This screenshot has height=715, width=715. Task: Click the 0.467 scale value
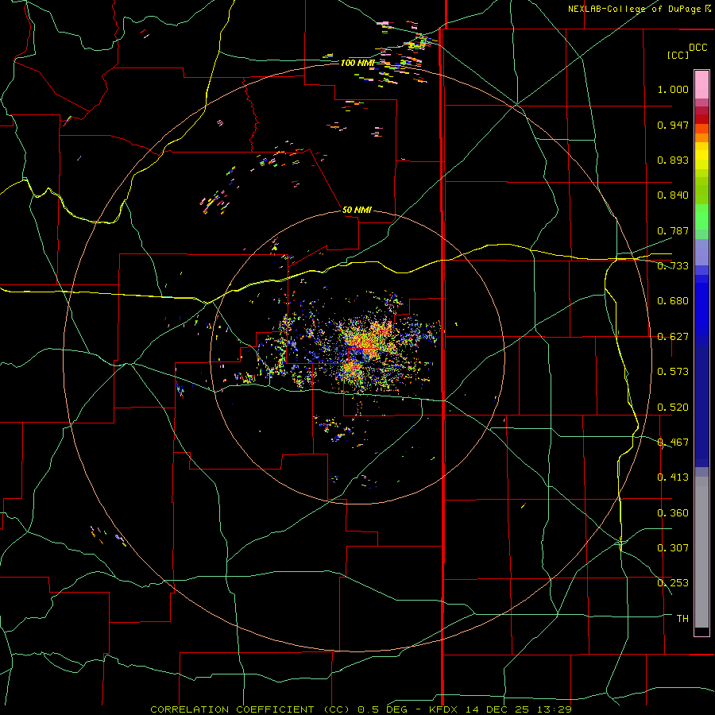pyautogui.click(x=673, y=443)
